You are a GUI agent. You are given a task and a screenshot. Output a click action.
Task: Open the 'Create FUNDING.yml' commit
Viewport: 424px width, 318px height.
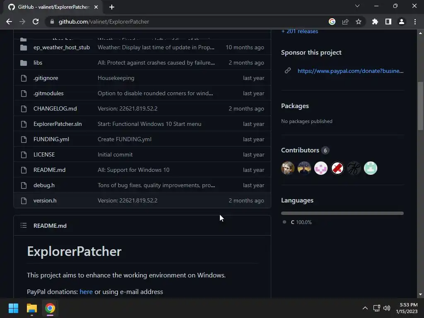coord(124,139)
